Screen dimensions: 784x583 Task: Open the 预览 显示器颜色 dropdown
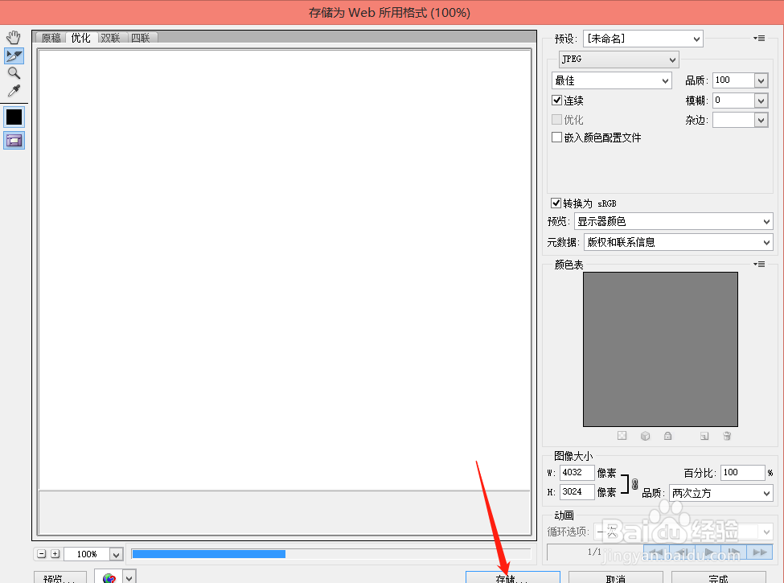pyautogui.click(x=674, y=221)
